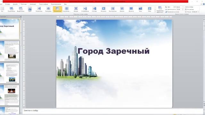Switch to the Вставка tab
Viewport: 205px width, 115px height.
7,4
